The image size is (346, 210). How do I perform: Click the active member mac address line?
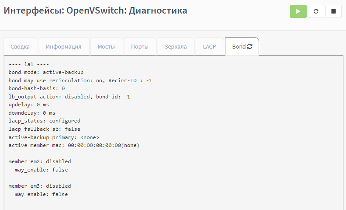(74, 145)
